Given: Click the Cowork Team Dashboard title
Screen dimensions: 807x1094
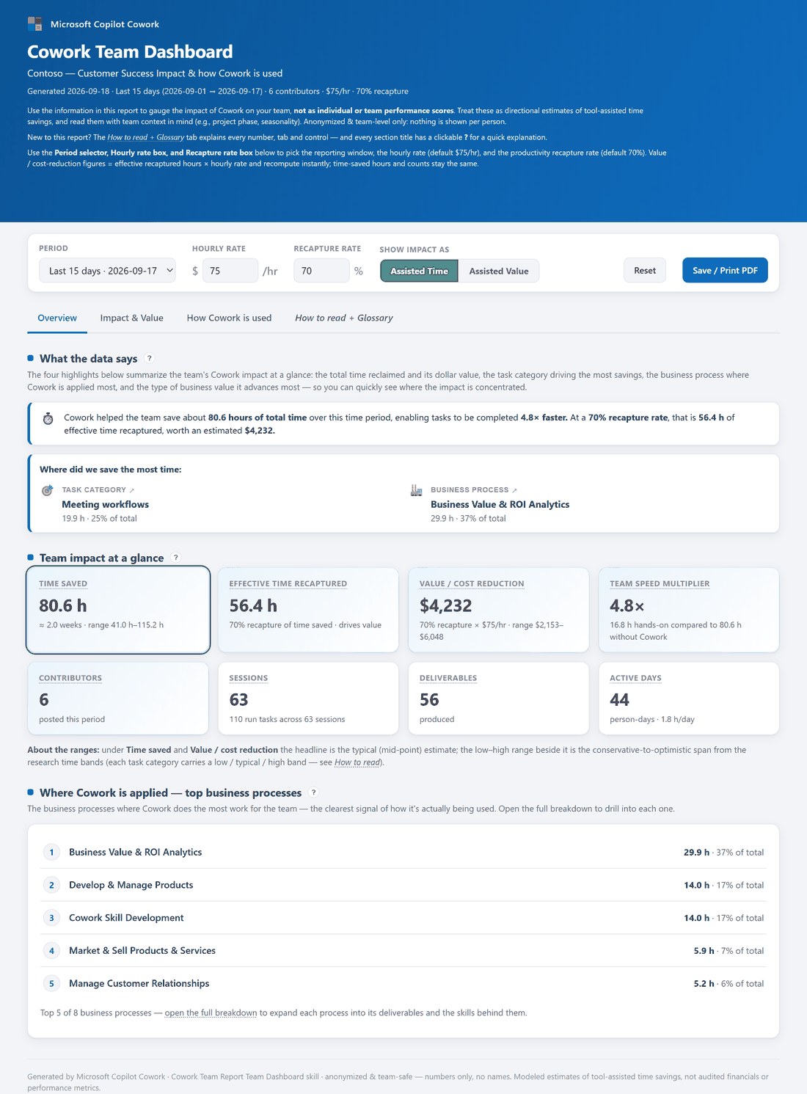Looking at the screenshot, I should pos(130,51).
